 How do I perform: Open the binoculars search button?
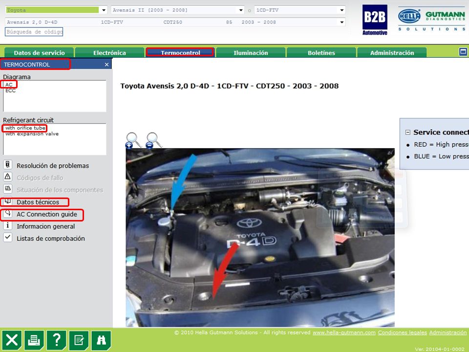(x=102, y=340)
